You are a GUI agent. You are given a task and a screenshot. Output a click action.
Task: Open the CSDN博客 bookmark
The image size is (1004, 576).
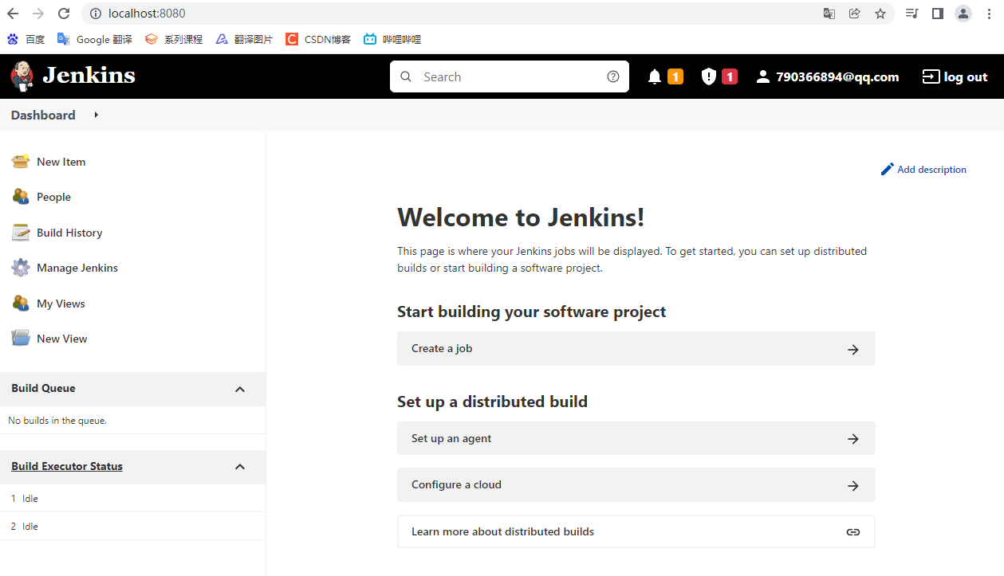click(x=318, y=39)
